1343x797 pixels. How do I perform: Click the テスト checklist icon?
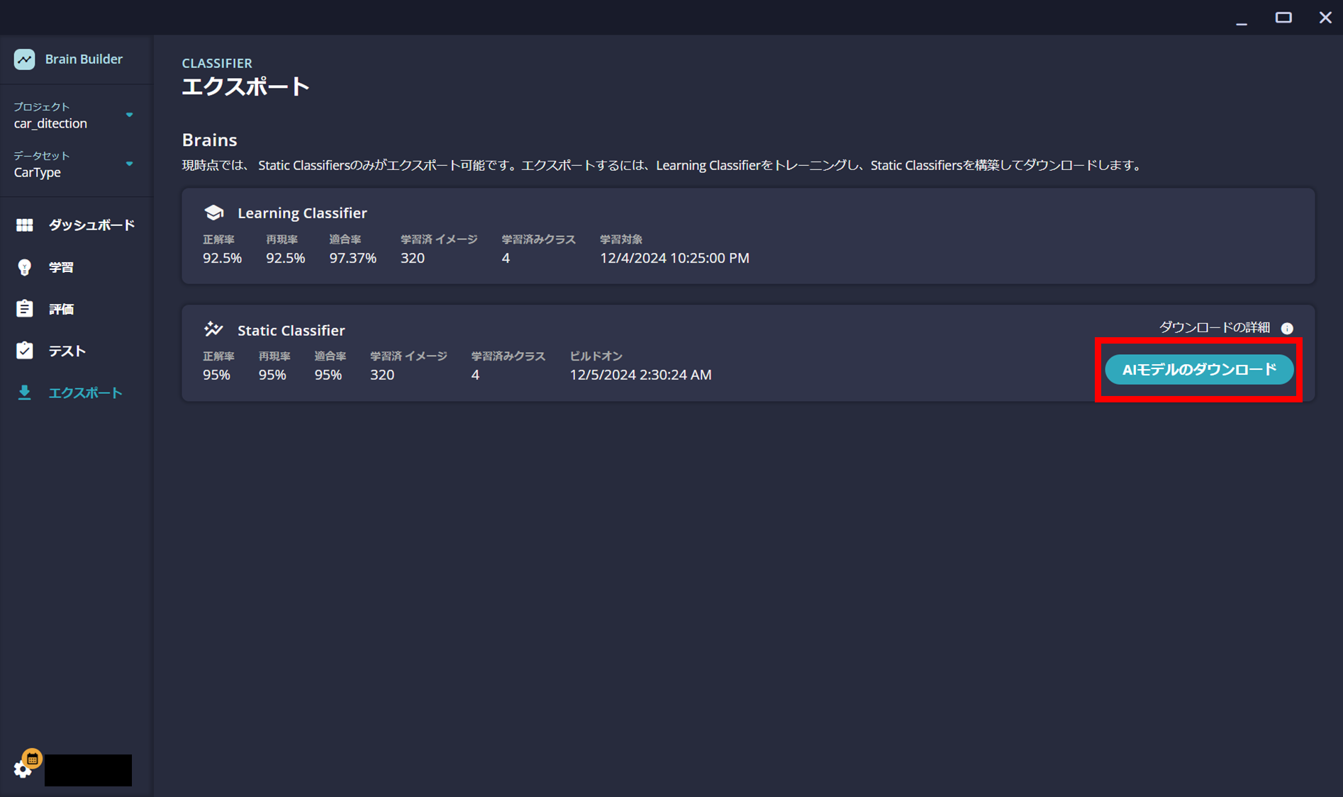point(25,350)
